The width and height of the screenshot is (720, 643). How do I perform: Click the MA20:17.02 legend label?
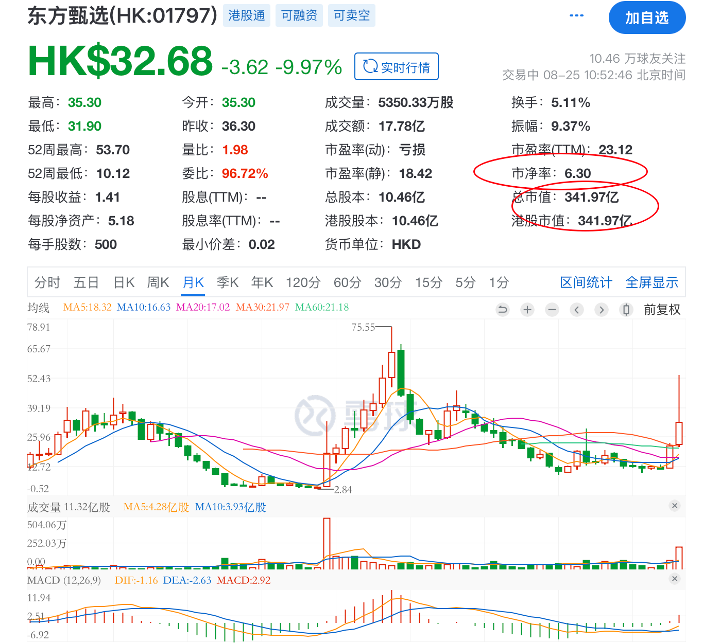203,307
